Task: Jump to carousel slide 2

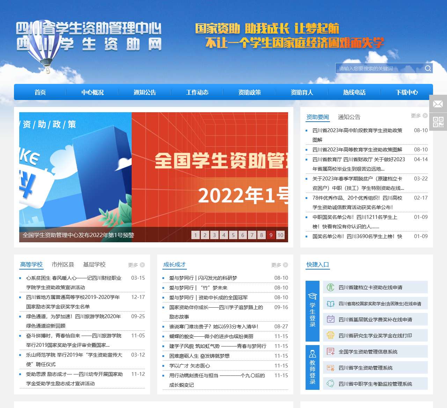Action: tap(205, 235)
